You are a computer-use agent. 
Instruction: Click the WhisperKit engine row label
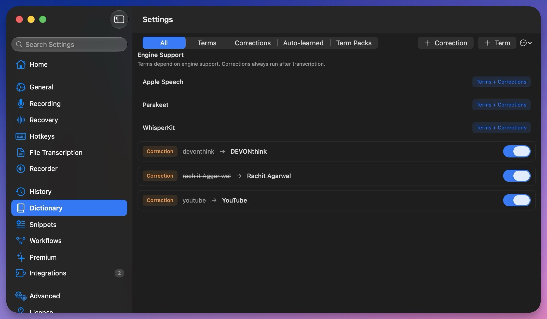pos(159,128)
